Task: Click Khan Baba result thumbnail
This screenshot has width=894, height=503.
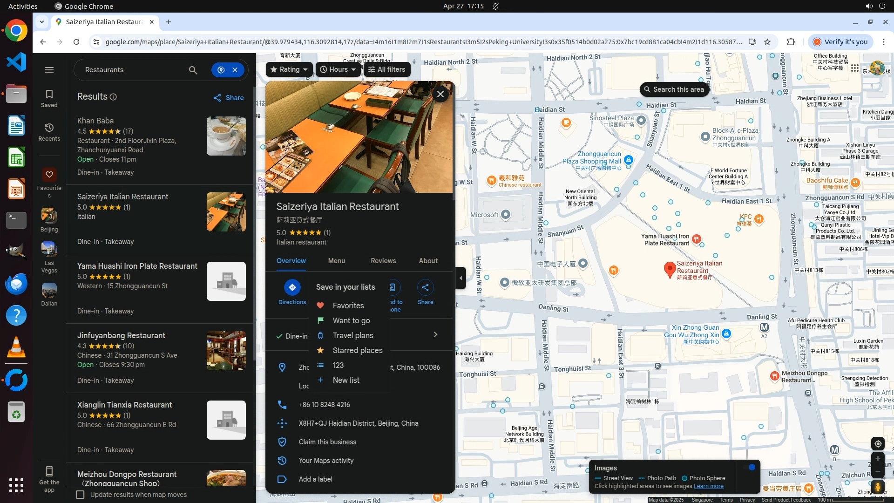Action: coord(226,136)
